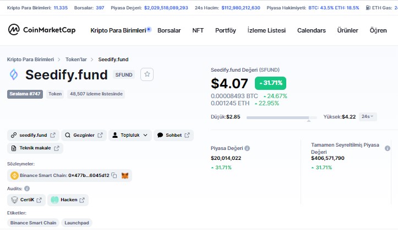The height and width of the screenshot is (231, 398).
Task: Open the Gezginler explorers button
Action: click(x=84, y=135)
